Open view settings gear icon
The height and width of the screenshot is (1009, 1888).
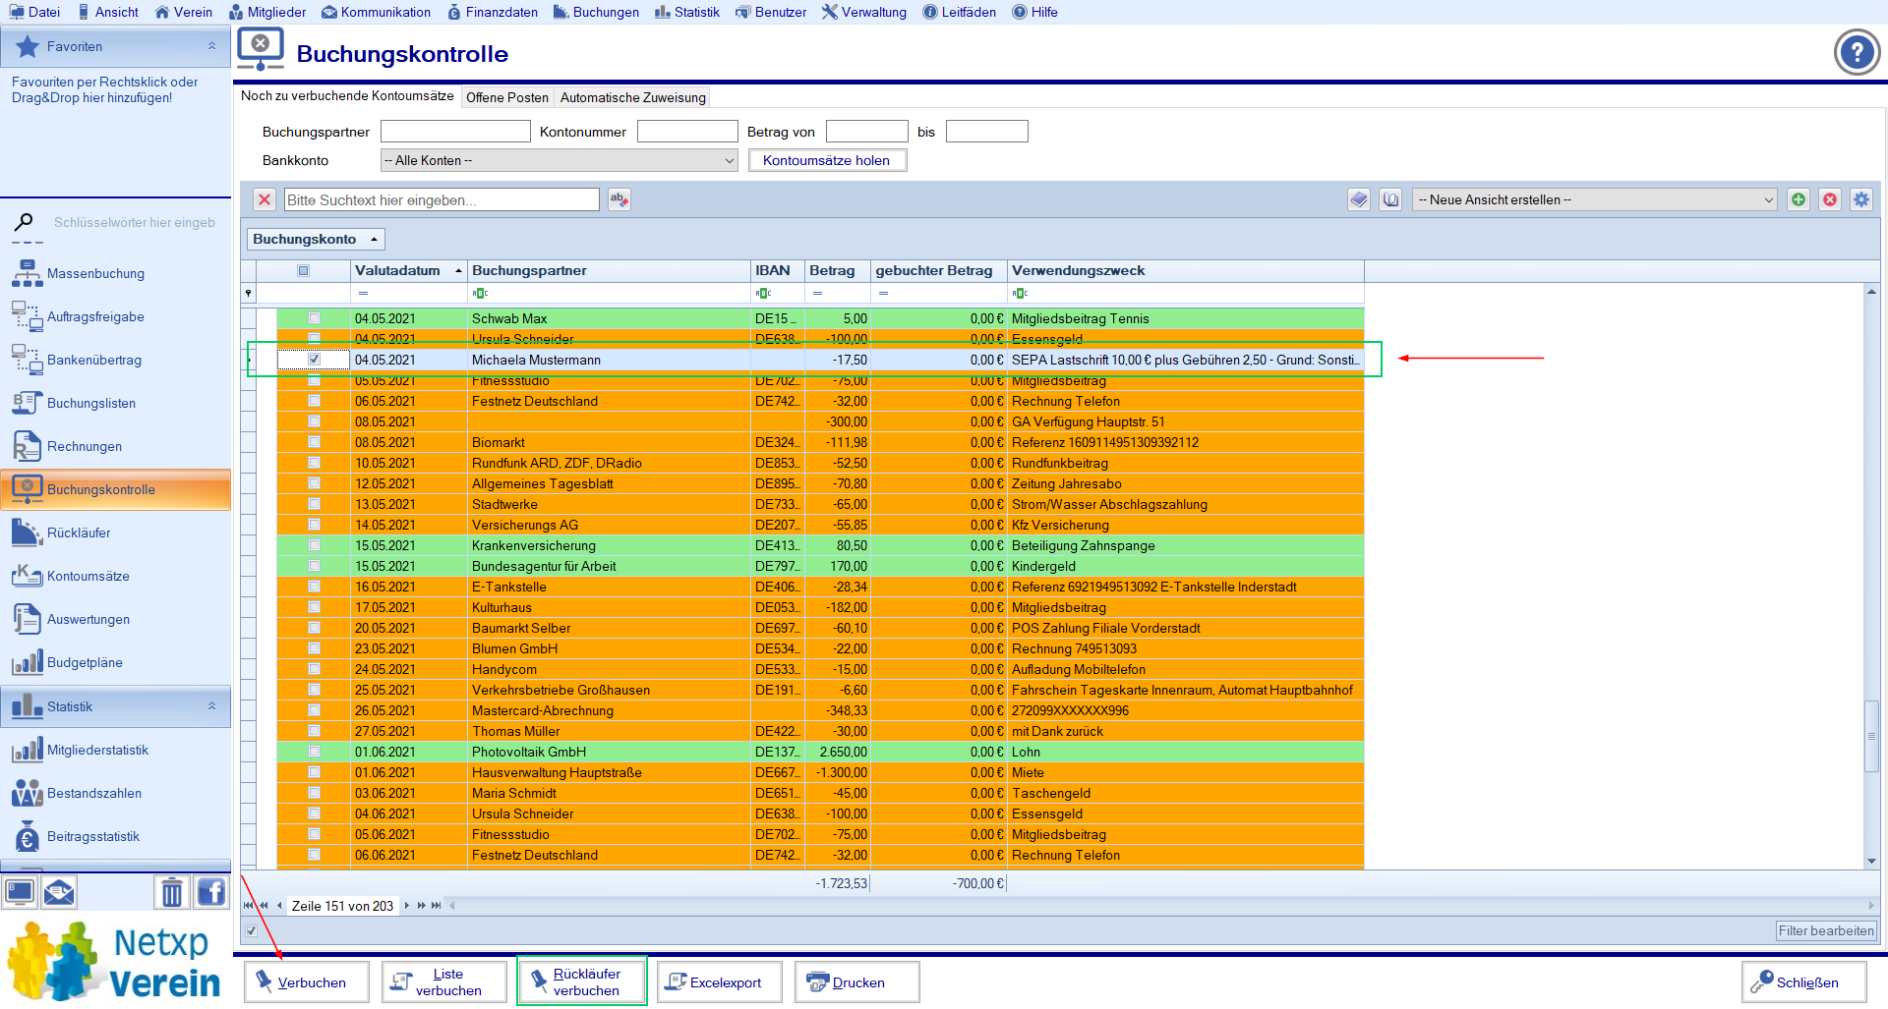[x=1861, y=199]
